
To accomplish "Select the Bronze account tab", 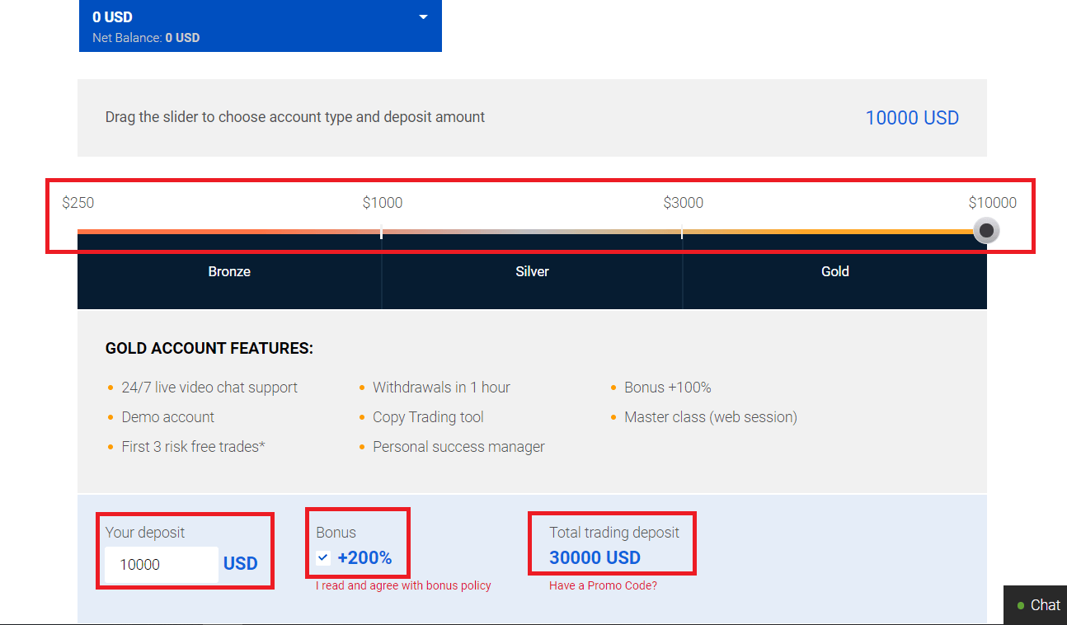I will tap(229, 271).
